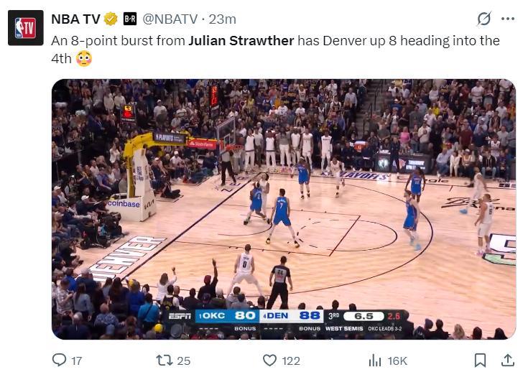This screenshot has width=523, height=372.
Task: Open the NBA TV profile avatar
Action: click(x=25, y=28)
